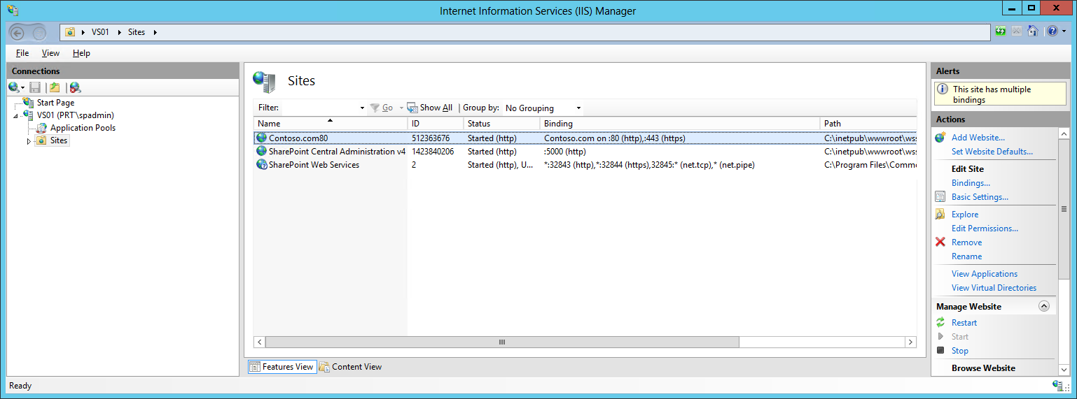This screenshot has width=1077, height=399.
Task: Click the Explore magnifier folder icon
Action: pos(940,215)
